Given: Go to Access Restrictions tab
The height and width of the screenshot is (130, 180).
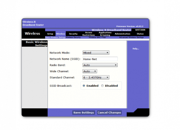Looking at the screenshot, I should point(88,34).
